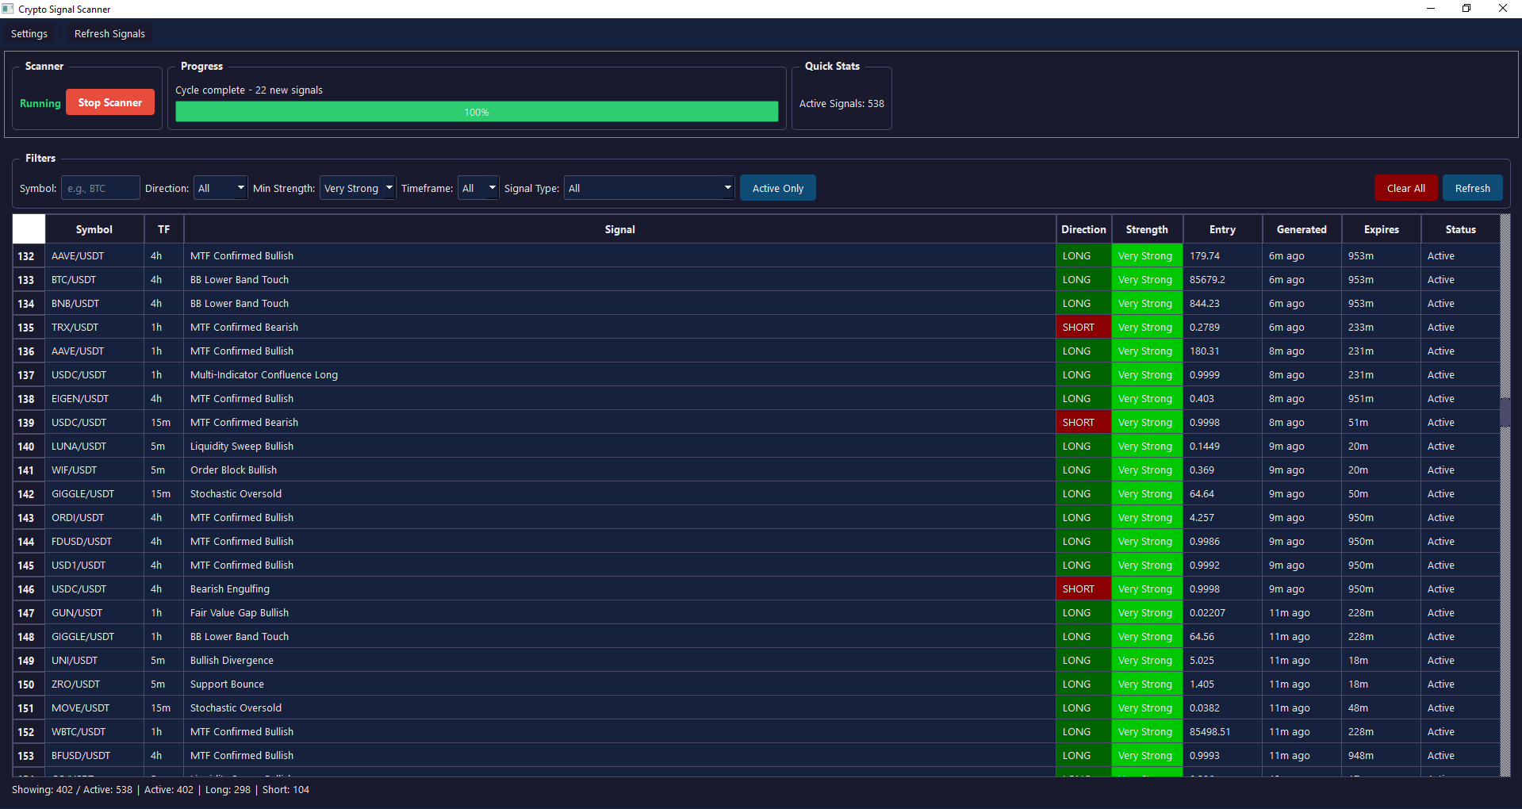
Task: Open the Crypto Signal Scanner title bar icon menu
Action: click(x=8, y=9)
